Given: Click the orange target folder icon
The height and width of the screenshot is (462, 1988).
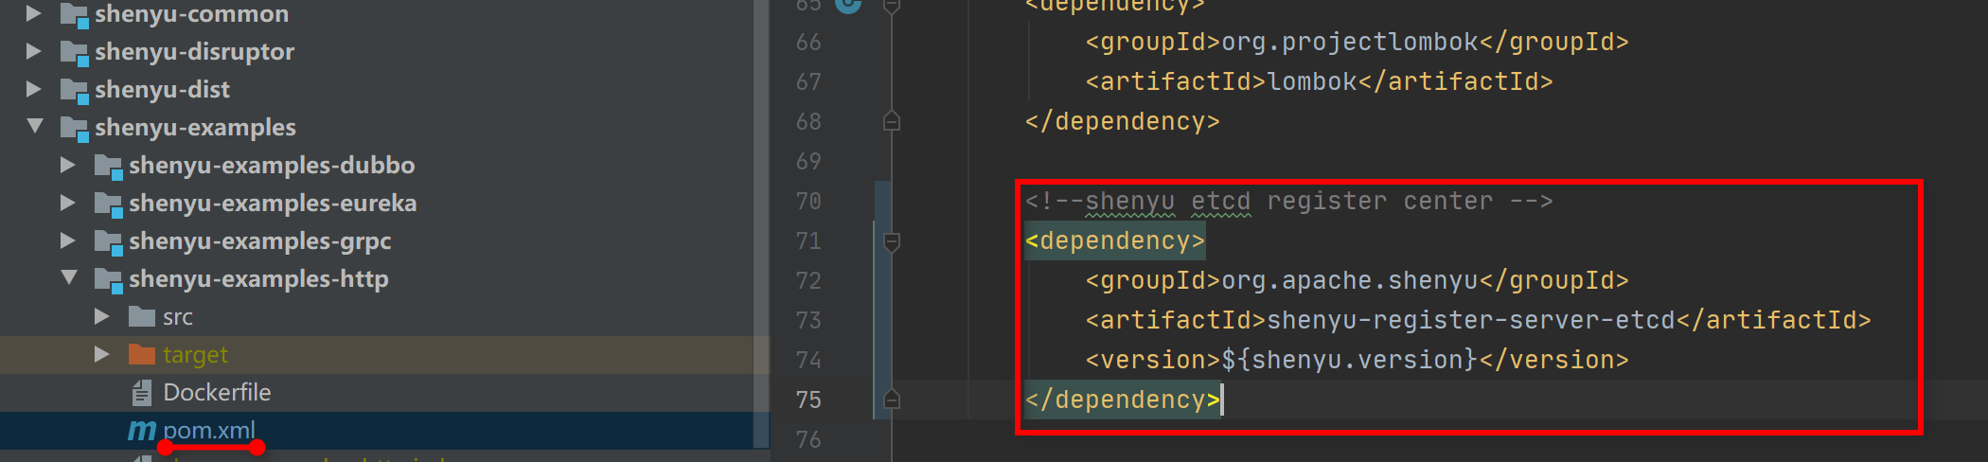Looking at the screenshot, I should (142, 355).
